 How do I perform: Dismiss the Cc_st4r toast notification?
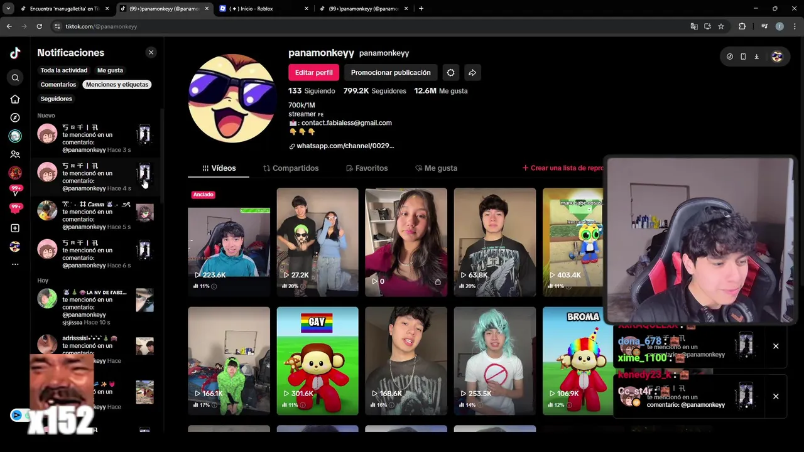[776, 397]
